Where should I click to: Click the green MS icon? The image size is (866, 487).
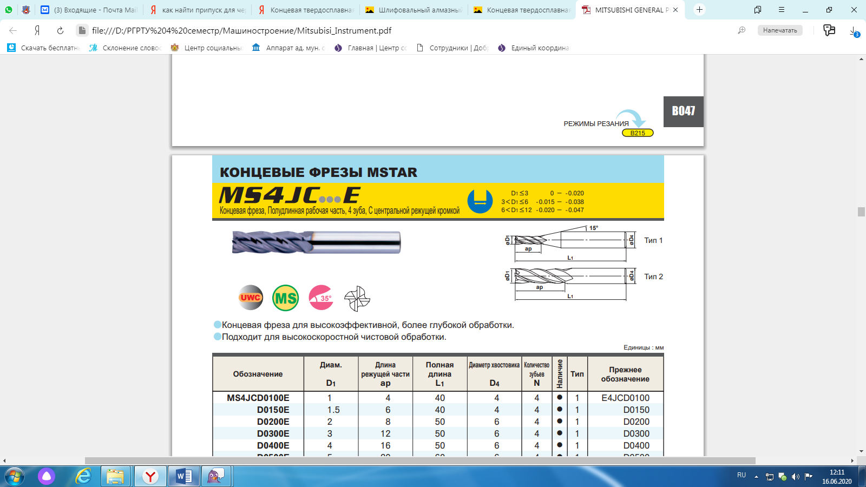pos(286,298)
